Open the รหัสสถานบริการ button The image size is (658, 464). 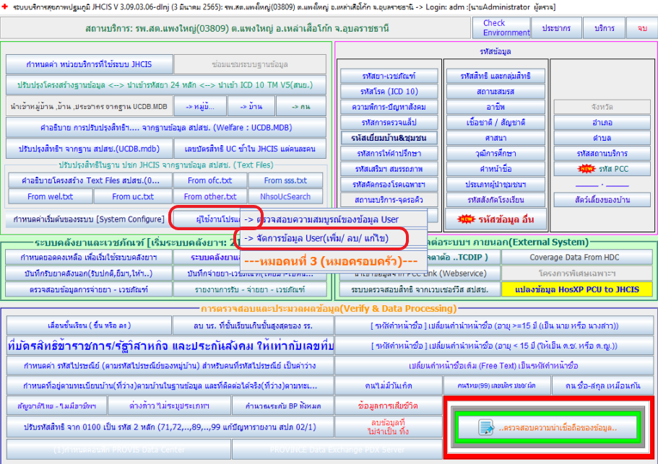[602, 153]
